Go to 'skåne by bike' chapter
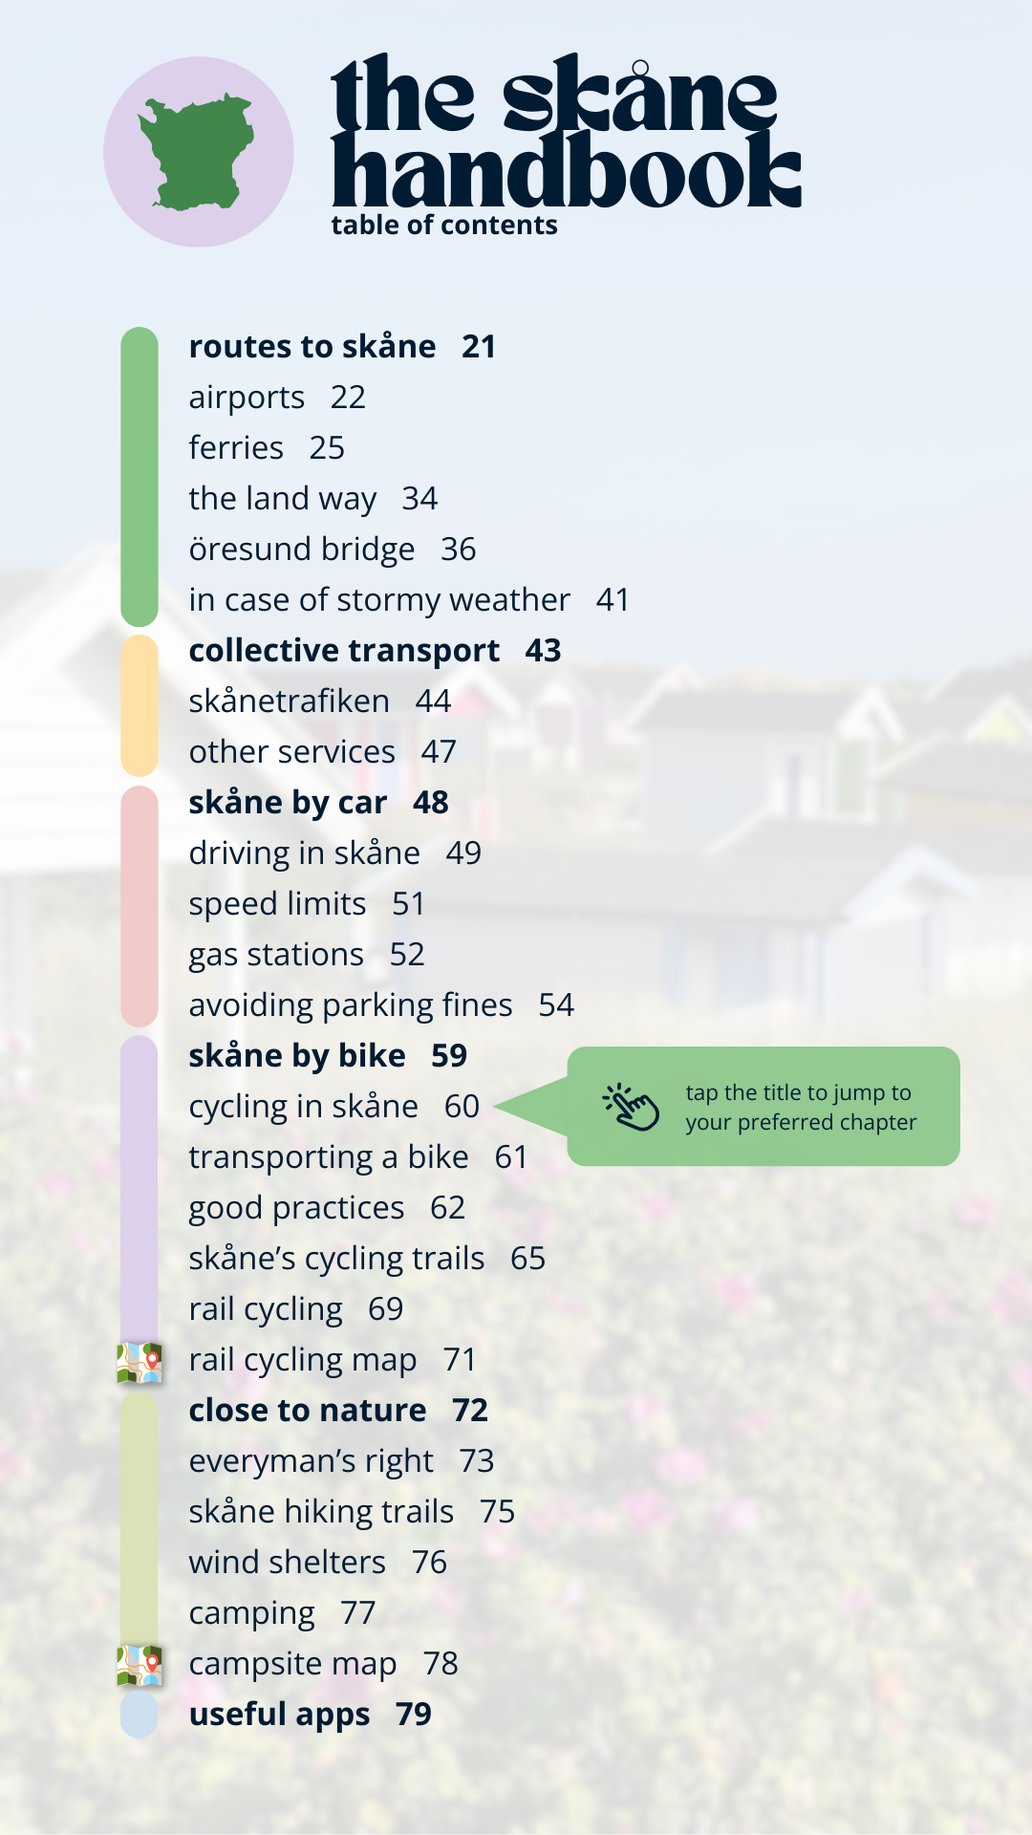The image size is (1032, 1835). tap(297, 1056)
